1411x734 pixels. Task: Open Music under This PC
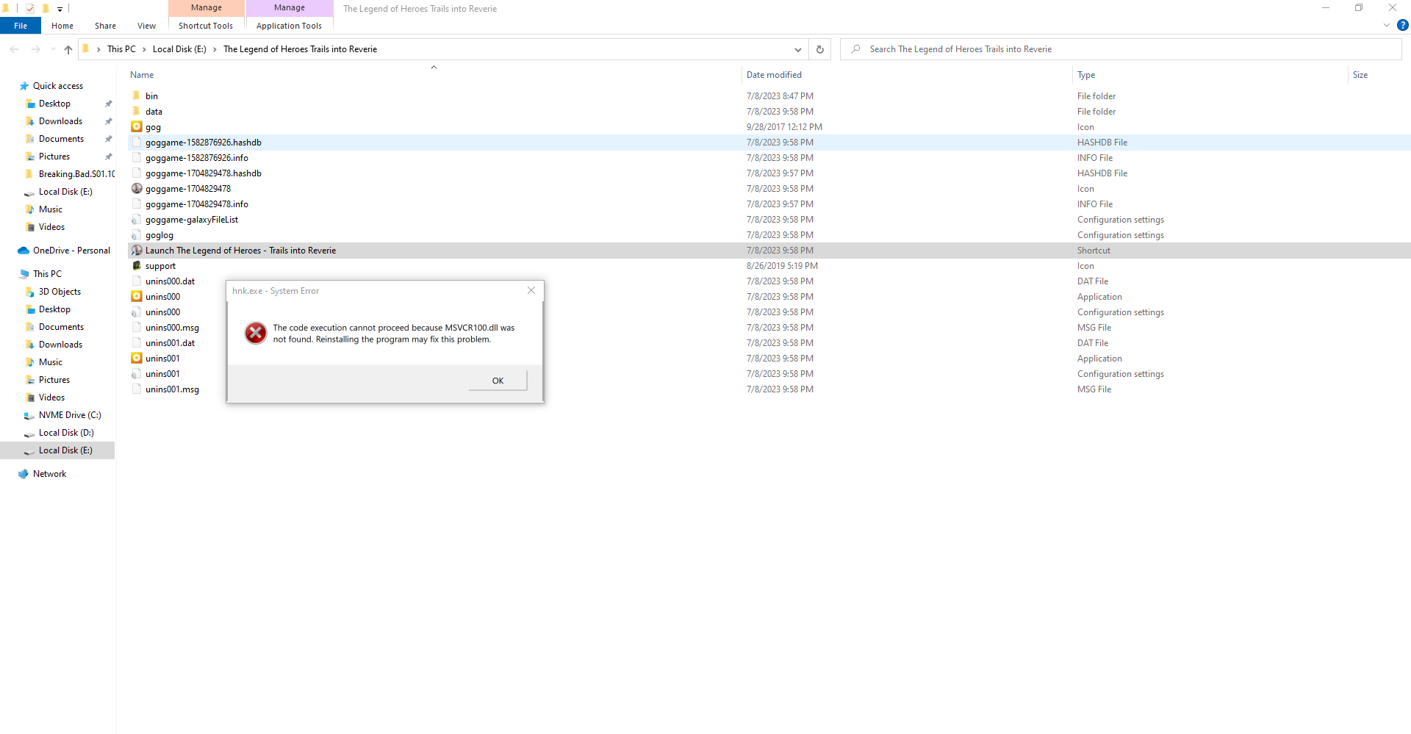click(x=50, y=362)
